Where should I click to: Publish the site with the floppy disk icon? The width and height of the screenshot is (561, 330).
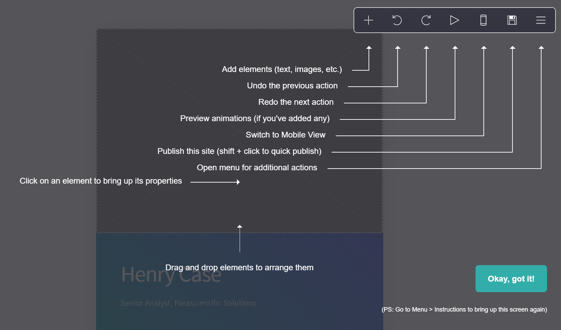[512, 20]
